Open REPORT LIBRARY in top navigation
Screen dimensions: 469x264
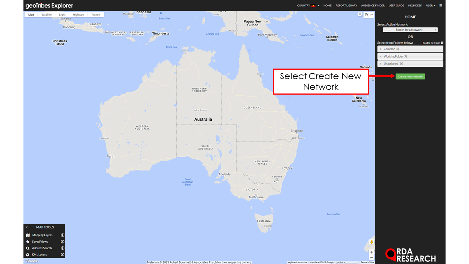[x=346, y=5]
